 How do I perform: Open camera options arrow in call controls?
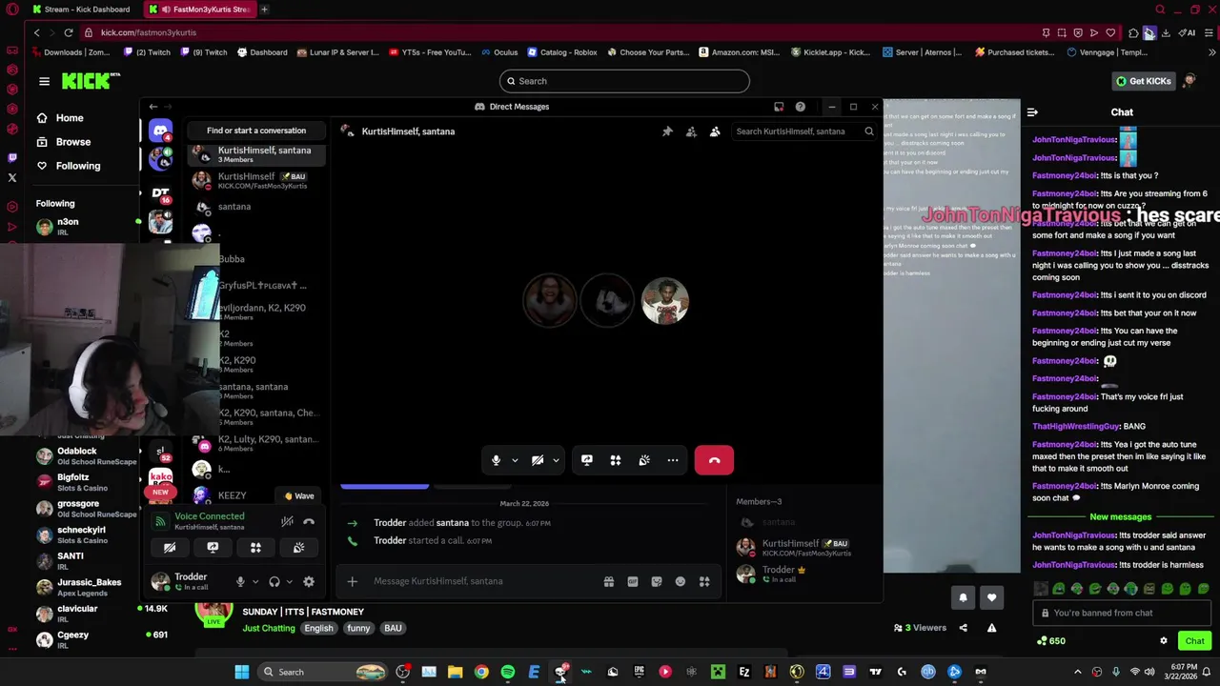click(x=556, y=460)
